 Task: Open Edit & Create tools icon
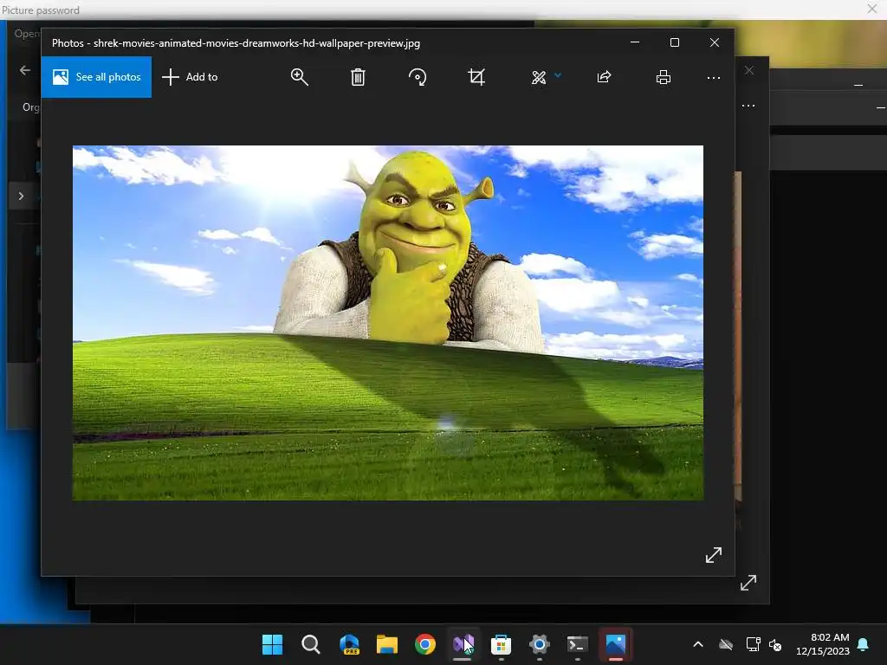click(539, 77)
